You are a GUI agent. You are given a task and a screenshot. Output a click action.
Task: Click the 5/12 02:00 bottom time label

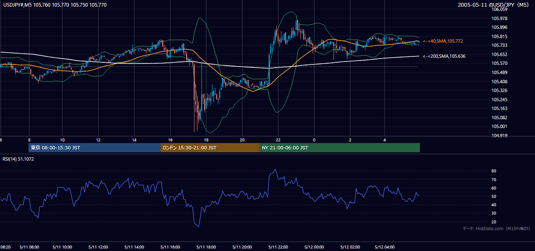(x=350, y=247)
